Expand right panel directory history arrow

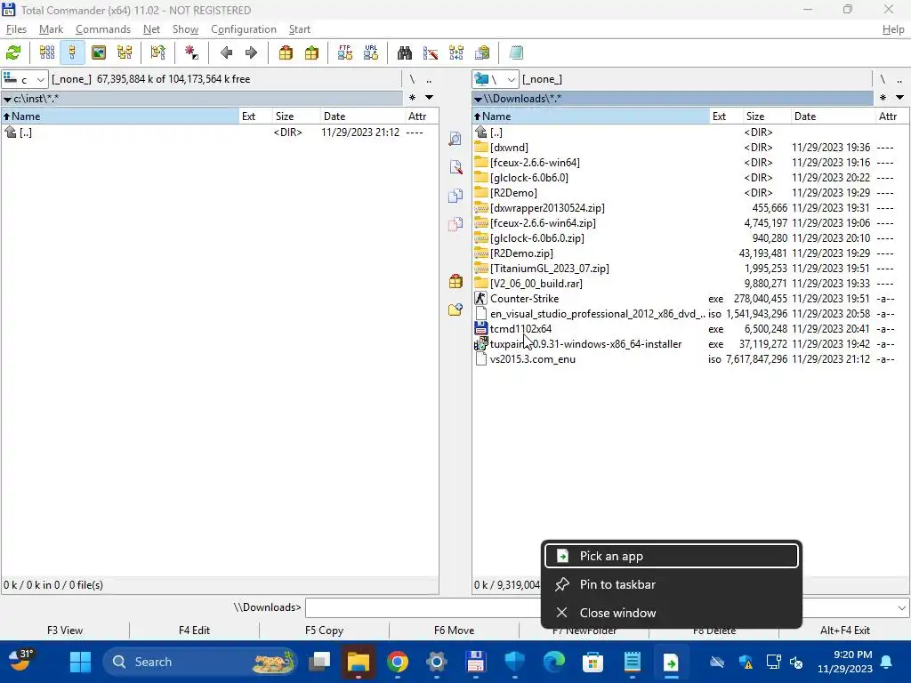tap(899, 98)
